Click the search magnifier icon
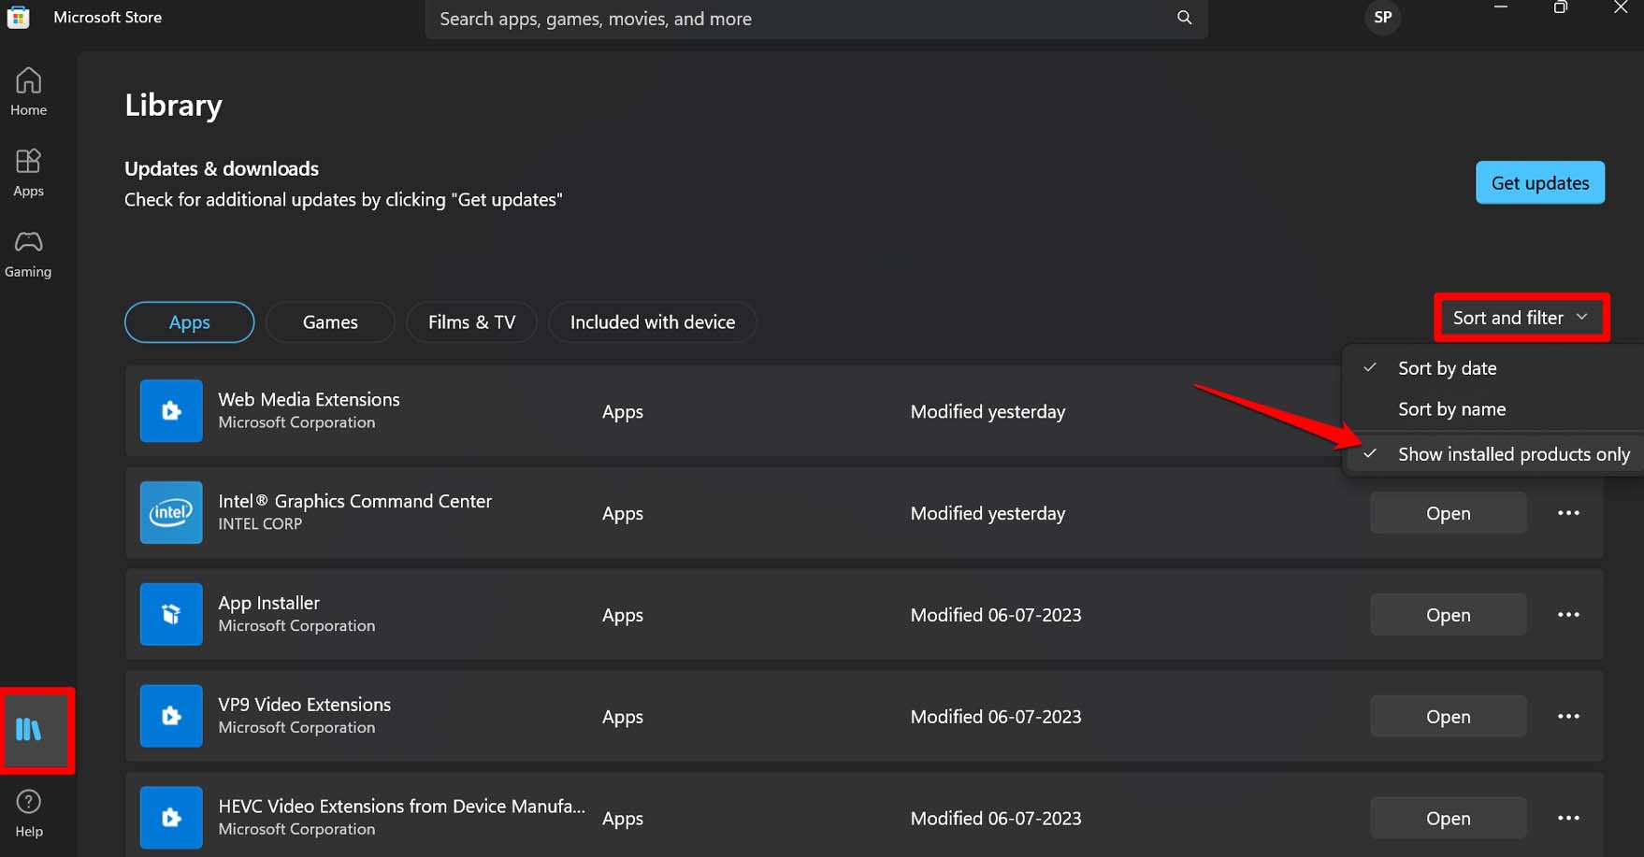The width and height of the screenshot is (1644, 857). click(x=1184, y=18)
